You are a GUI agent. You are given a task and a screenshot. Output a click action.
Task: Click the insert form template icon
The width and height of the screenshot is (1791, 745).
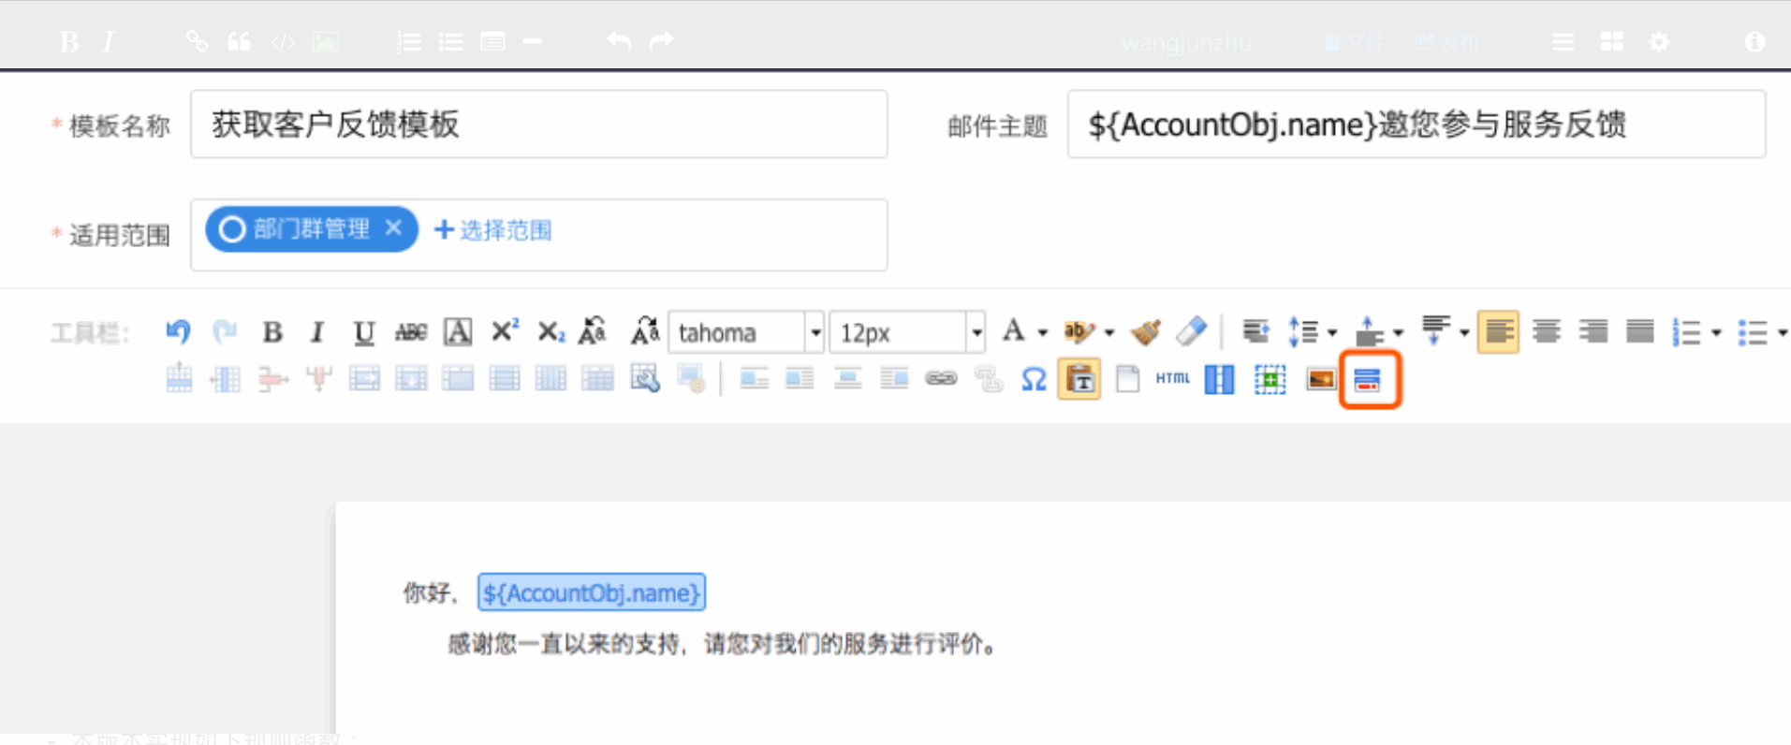[1368, 380]
